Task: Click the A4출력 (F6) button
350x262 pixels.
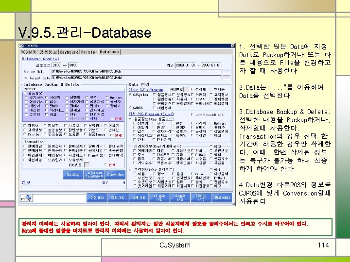Action: click(x=180, y=197)
